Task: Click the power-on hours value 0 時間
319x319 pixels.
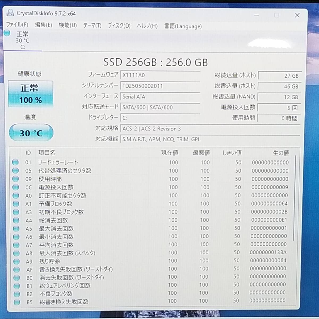Action: (279, 118)
